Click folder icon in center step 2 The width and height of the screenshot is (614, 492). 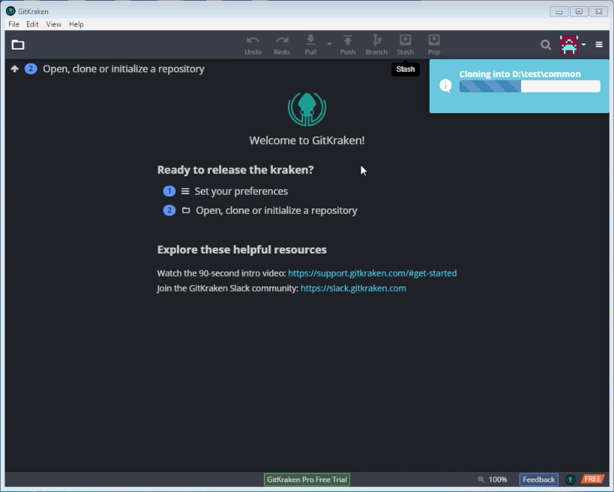(186, 210)
